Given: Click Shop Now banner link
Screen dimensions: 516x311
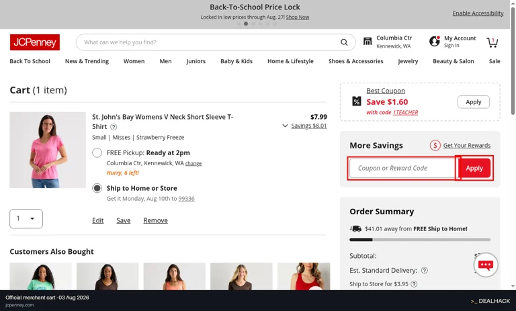Looking at the screenshot, I should click(298, 17).
